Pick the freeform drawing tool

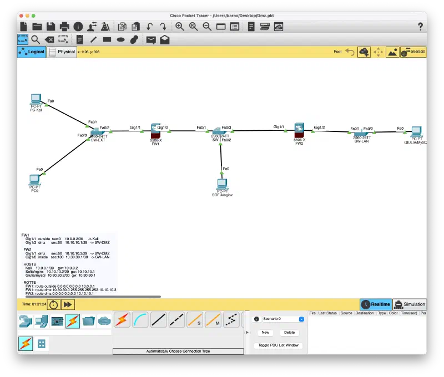(134, 39)
